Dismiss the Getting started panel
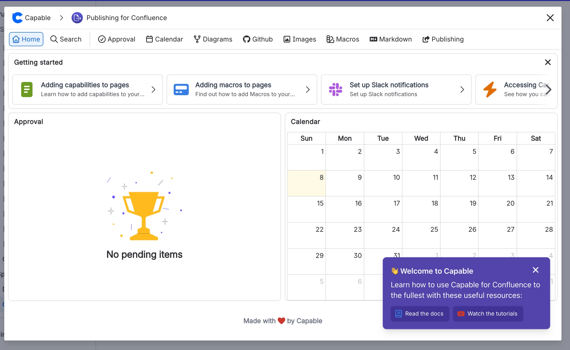570x350 pixels. tap(547, 62)
